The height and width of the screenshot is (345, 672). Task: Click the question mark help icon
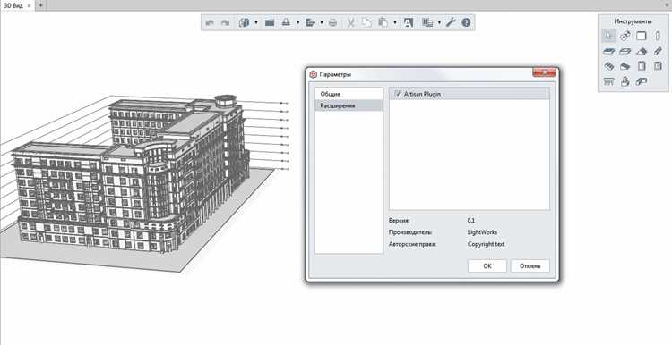pyautogui.click(x=466, y=22)
